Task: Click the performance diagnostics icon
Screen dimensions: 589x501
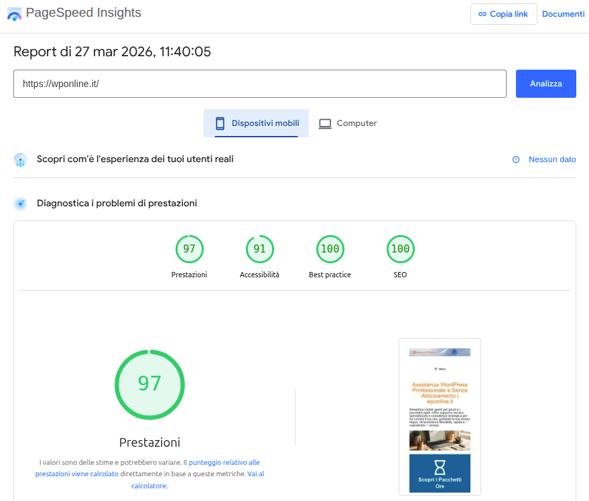Action: 20,204
